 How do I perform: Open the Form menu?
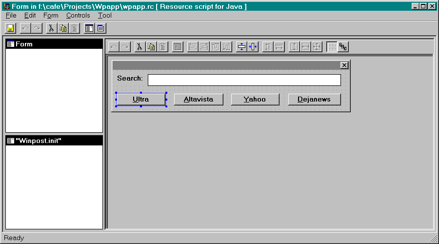(x=51, y=16)
